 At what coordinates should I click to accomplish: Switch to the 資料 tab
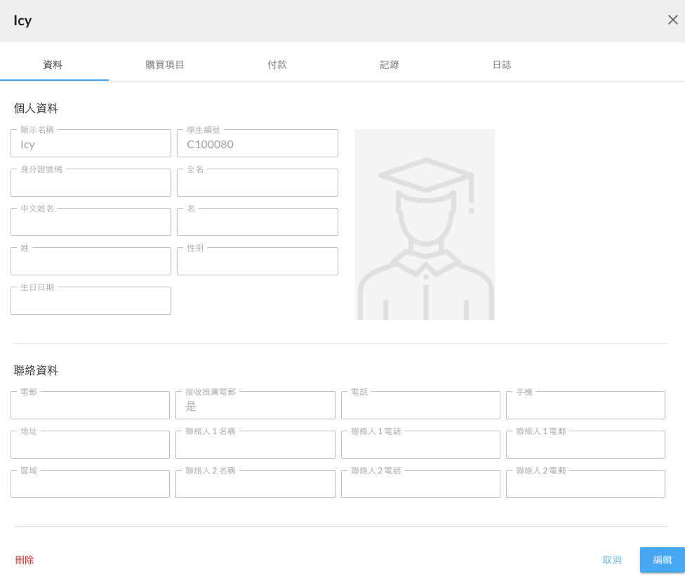(53, 65)
